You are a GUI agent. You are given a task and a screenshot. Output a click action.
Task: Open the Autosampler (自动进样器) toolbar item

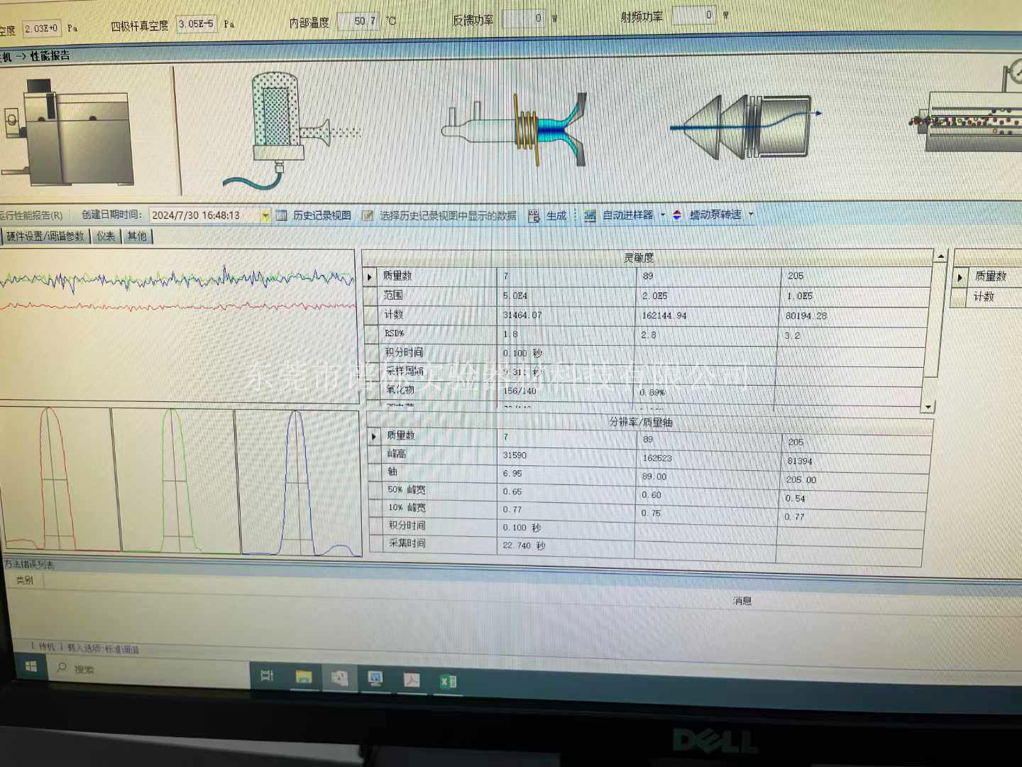click(619, 215)
